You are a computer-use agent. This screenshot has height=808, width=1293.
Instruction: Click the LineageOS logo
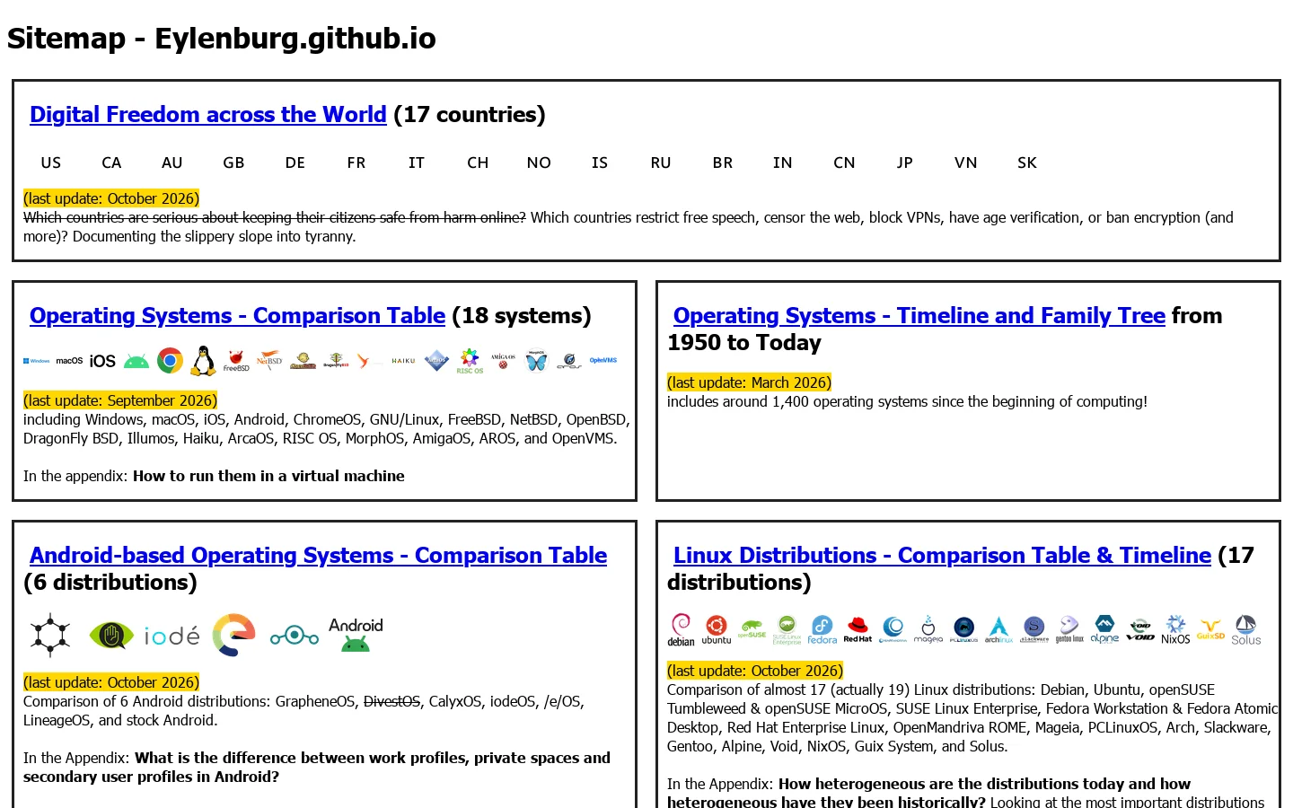(x=295, y=636)
